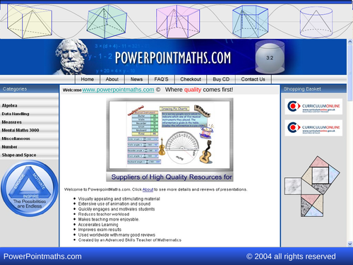353x265 pixels.
Task: Click the scroll up arrow on the scrollbar
Action: [x=349, y=42]
